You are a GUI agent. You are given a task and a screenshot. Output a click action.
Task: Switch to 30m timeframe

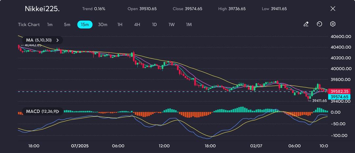click(x=103, y=25)
